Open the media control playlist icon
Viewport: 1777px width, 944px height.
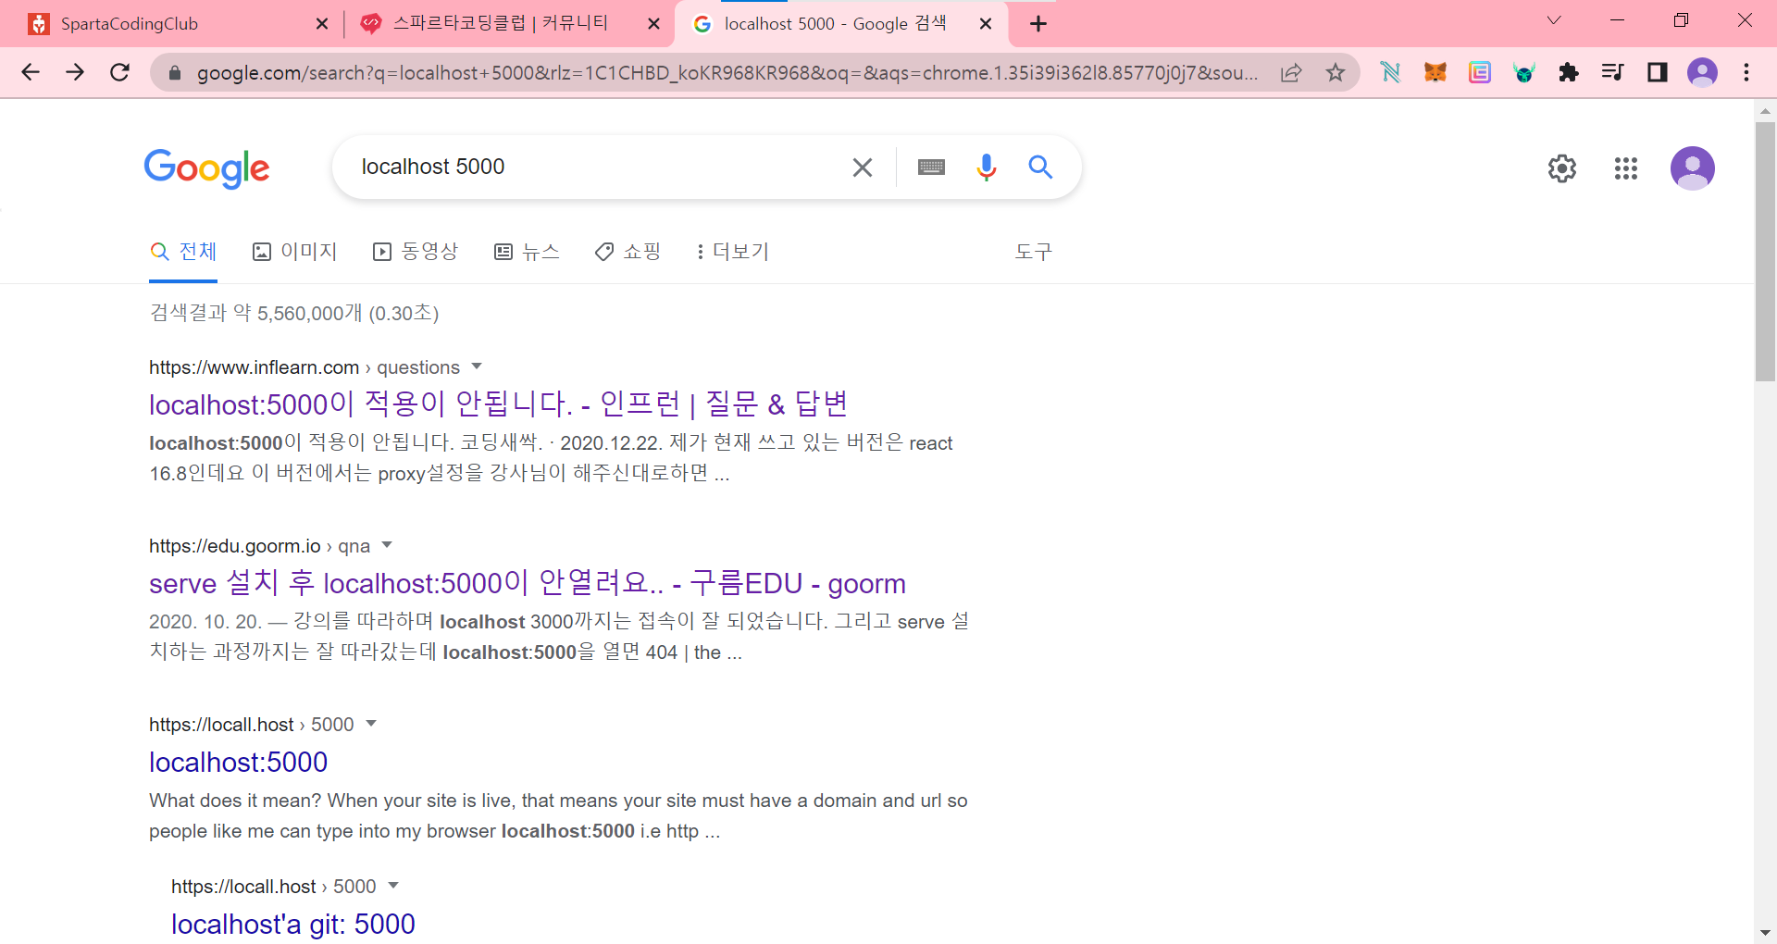[1612, 72]
